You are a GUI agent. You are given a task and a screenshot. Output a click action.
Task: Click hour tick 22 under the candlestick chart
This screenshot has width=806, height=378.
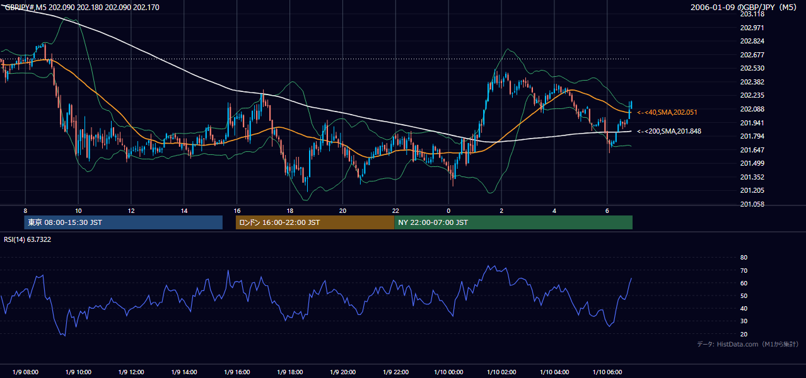(x=396, y=210)
